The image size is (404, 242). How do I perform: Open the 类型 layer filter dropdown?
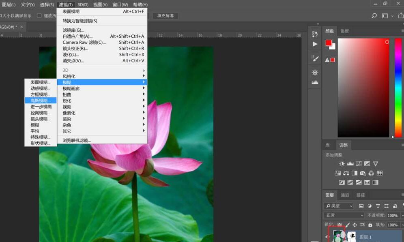(339, 206)
